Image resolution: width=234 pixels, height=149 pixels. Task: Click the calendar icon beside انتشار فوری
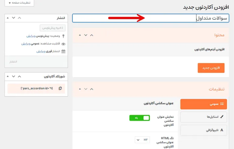click(63, 51)
